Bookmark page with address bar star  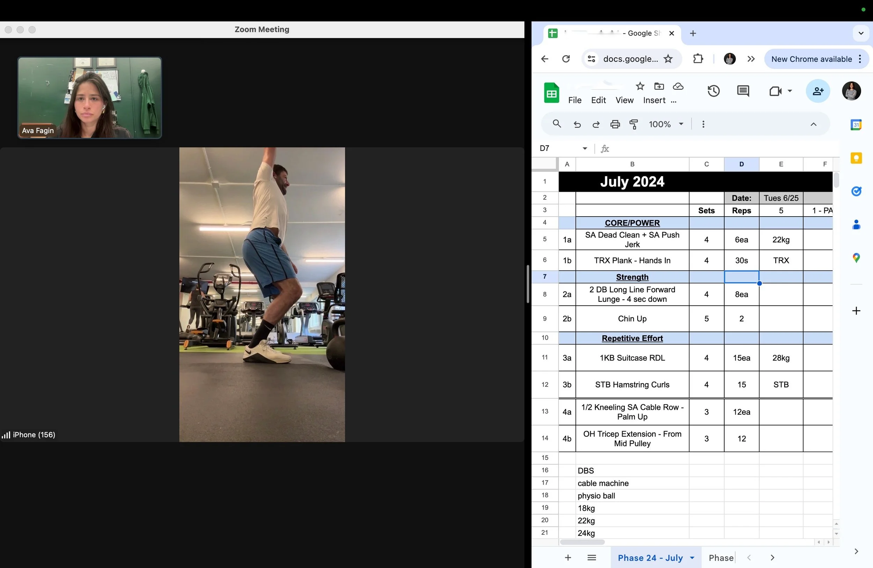pyautogui.click(x=668, y=59)
